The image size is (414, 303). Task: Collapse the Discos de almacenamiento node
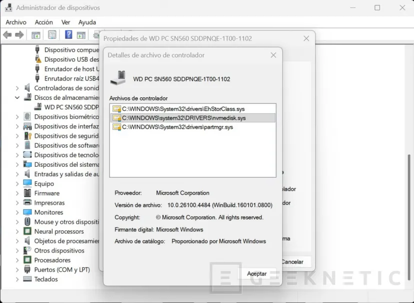point(17,97)
